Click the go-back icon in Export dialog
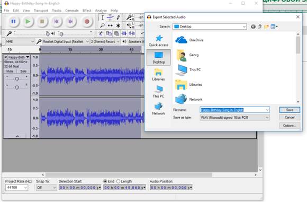Image resolution: width=307 pixels, height=202 pixels. click(x=253, y=27)
